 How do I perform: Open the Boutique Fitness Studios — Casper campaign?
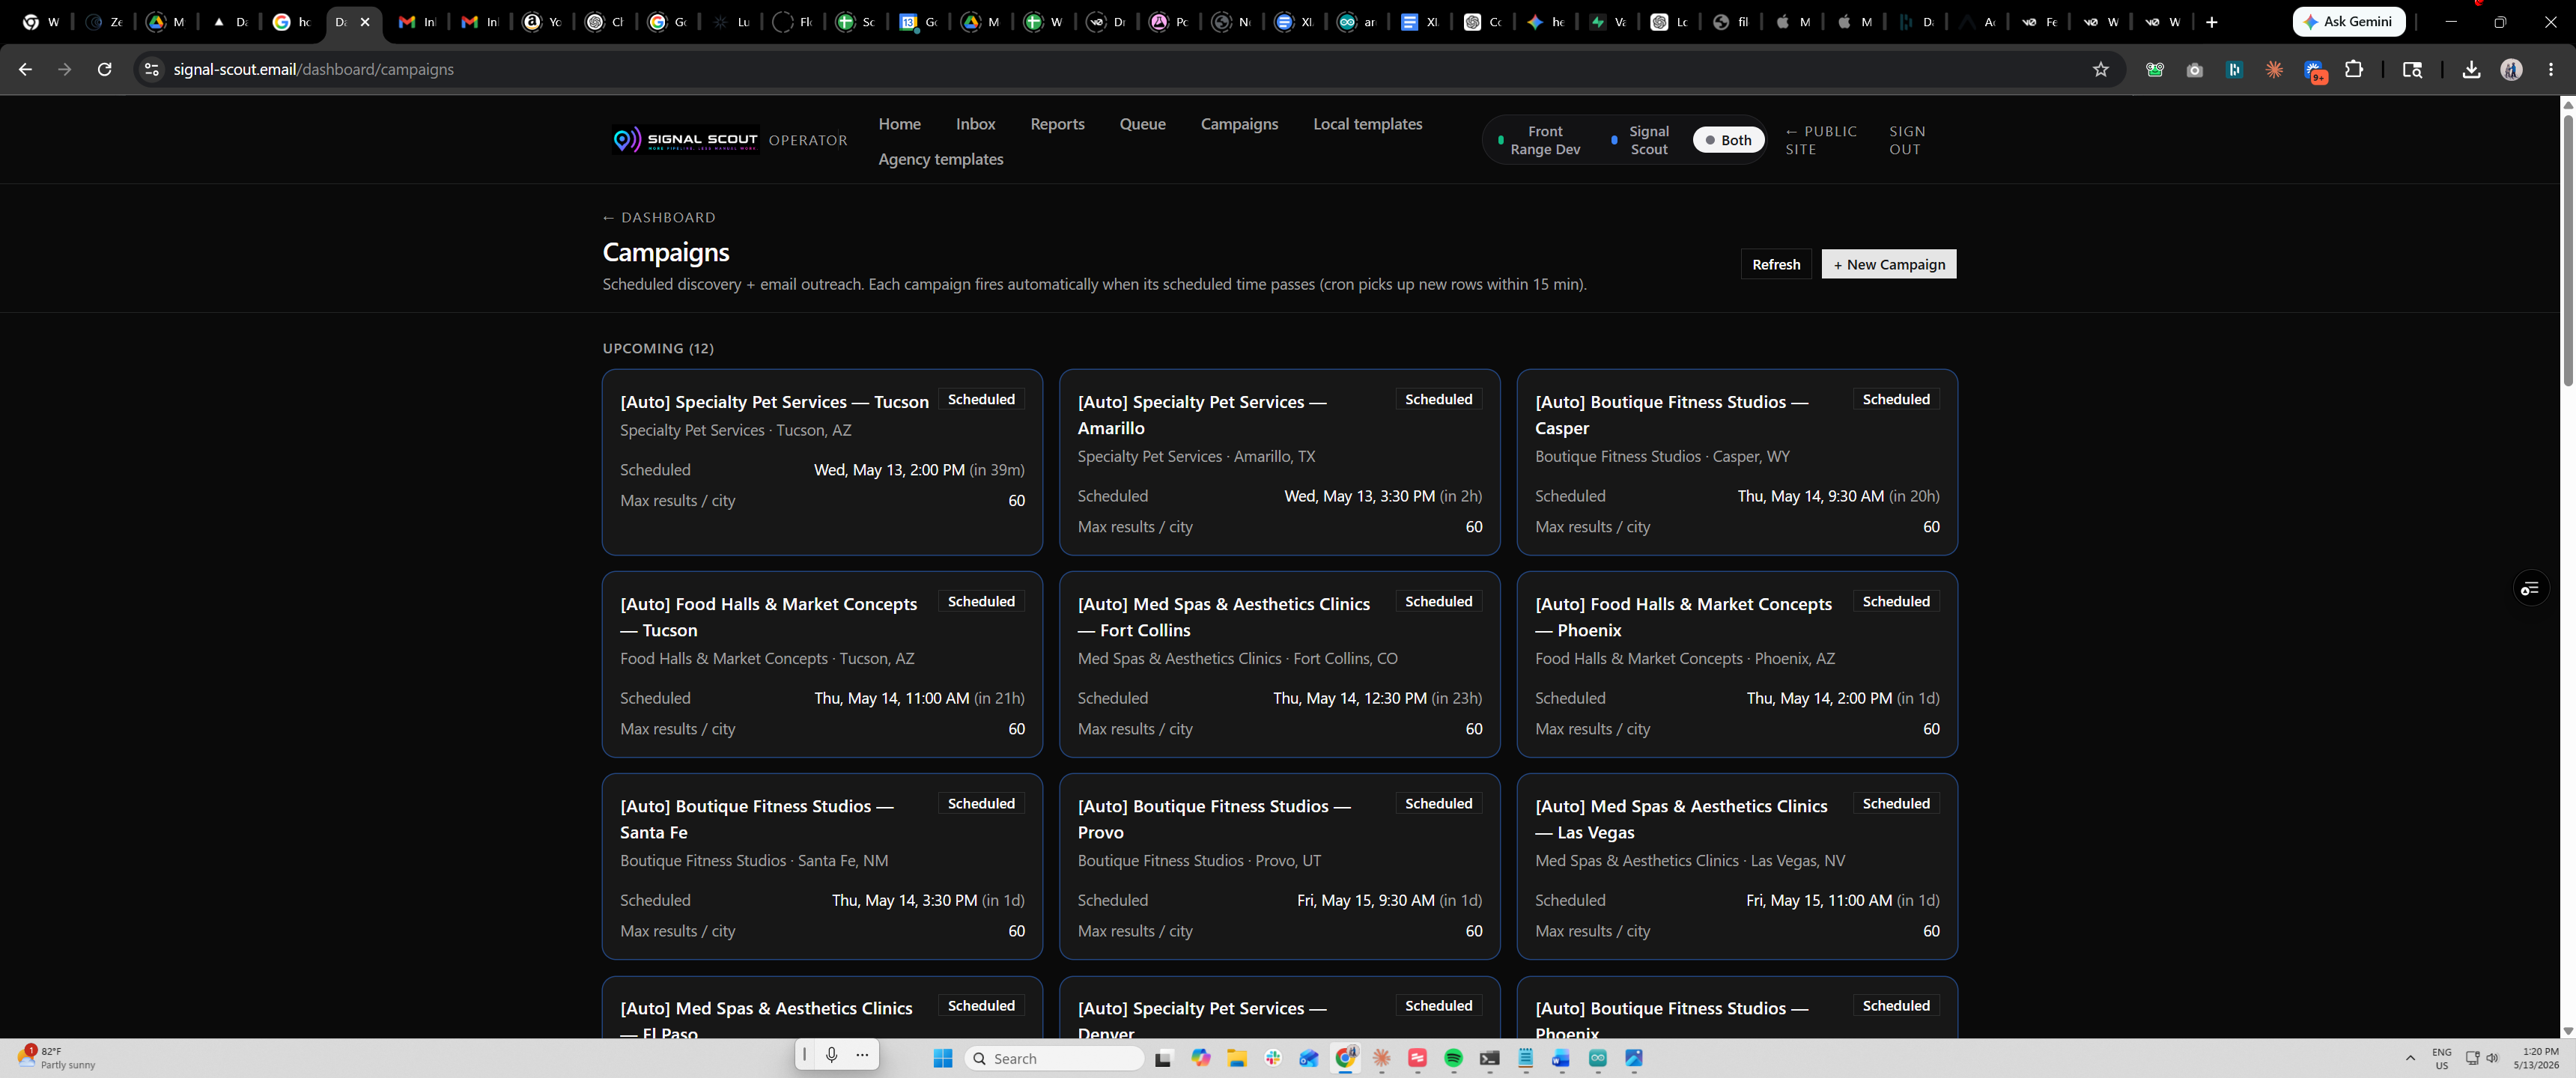[x=1736, y=462]
